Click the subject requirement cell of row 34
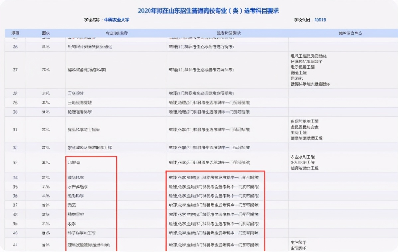398x252 pixels. point(214,177)
